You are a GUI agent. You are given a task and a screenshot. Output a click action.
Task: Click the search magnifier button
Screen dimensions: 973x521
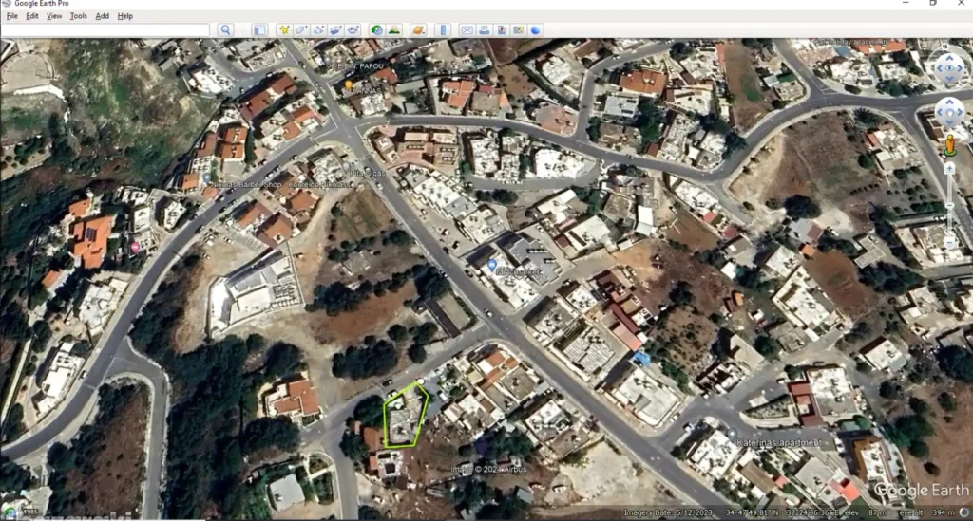[225, 30]
